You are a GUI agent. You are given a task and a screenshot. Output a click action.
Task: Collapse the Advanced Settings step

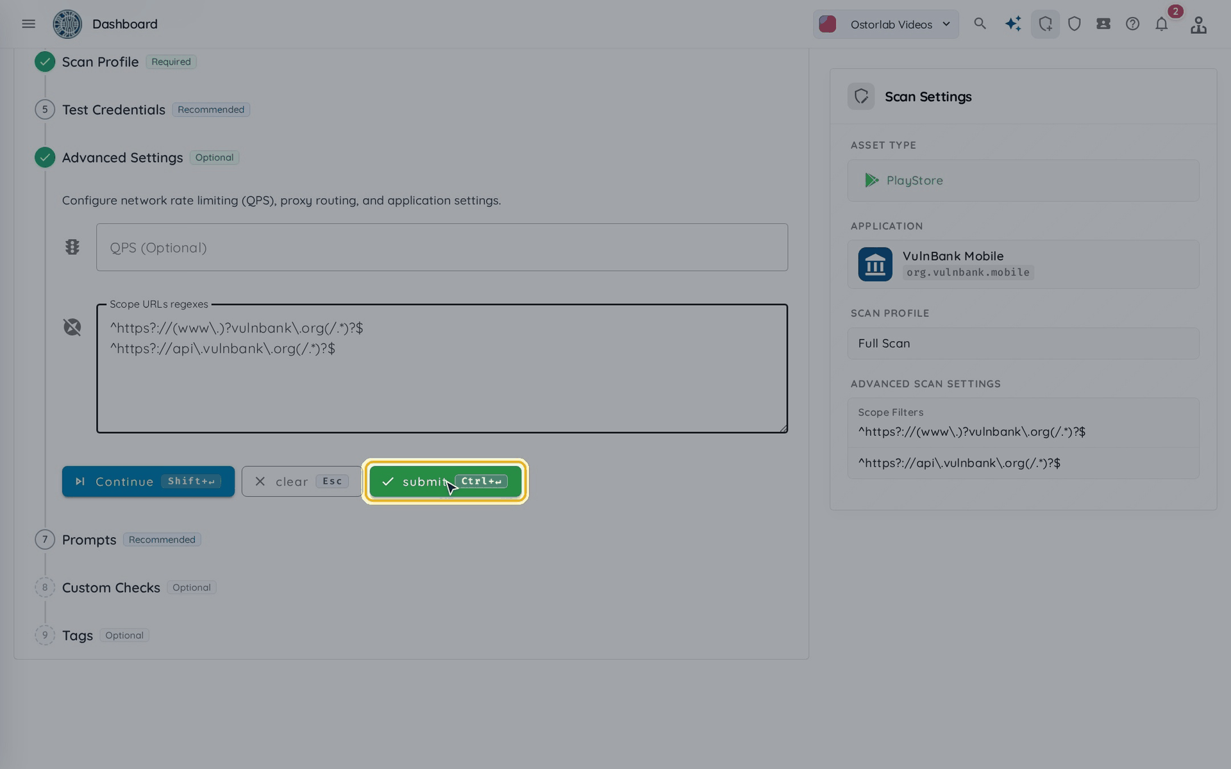click(x=122, y=158)
